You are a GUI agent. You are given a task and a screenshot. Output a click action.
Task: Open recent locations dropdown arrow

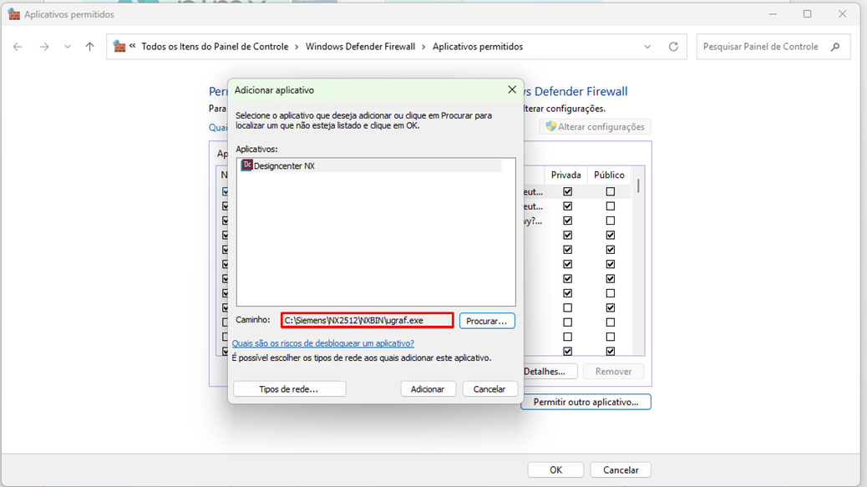click(x=68, y=47)
